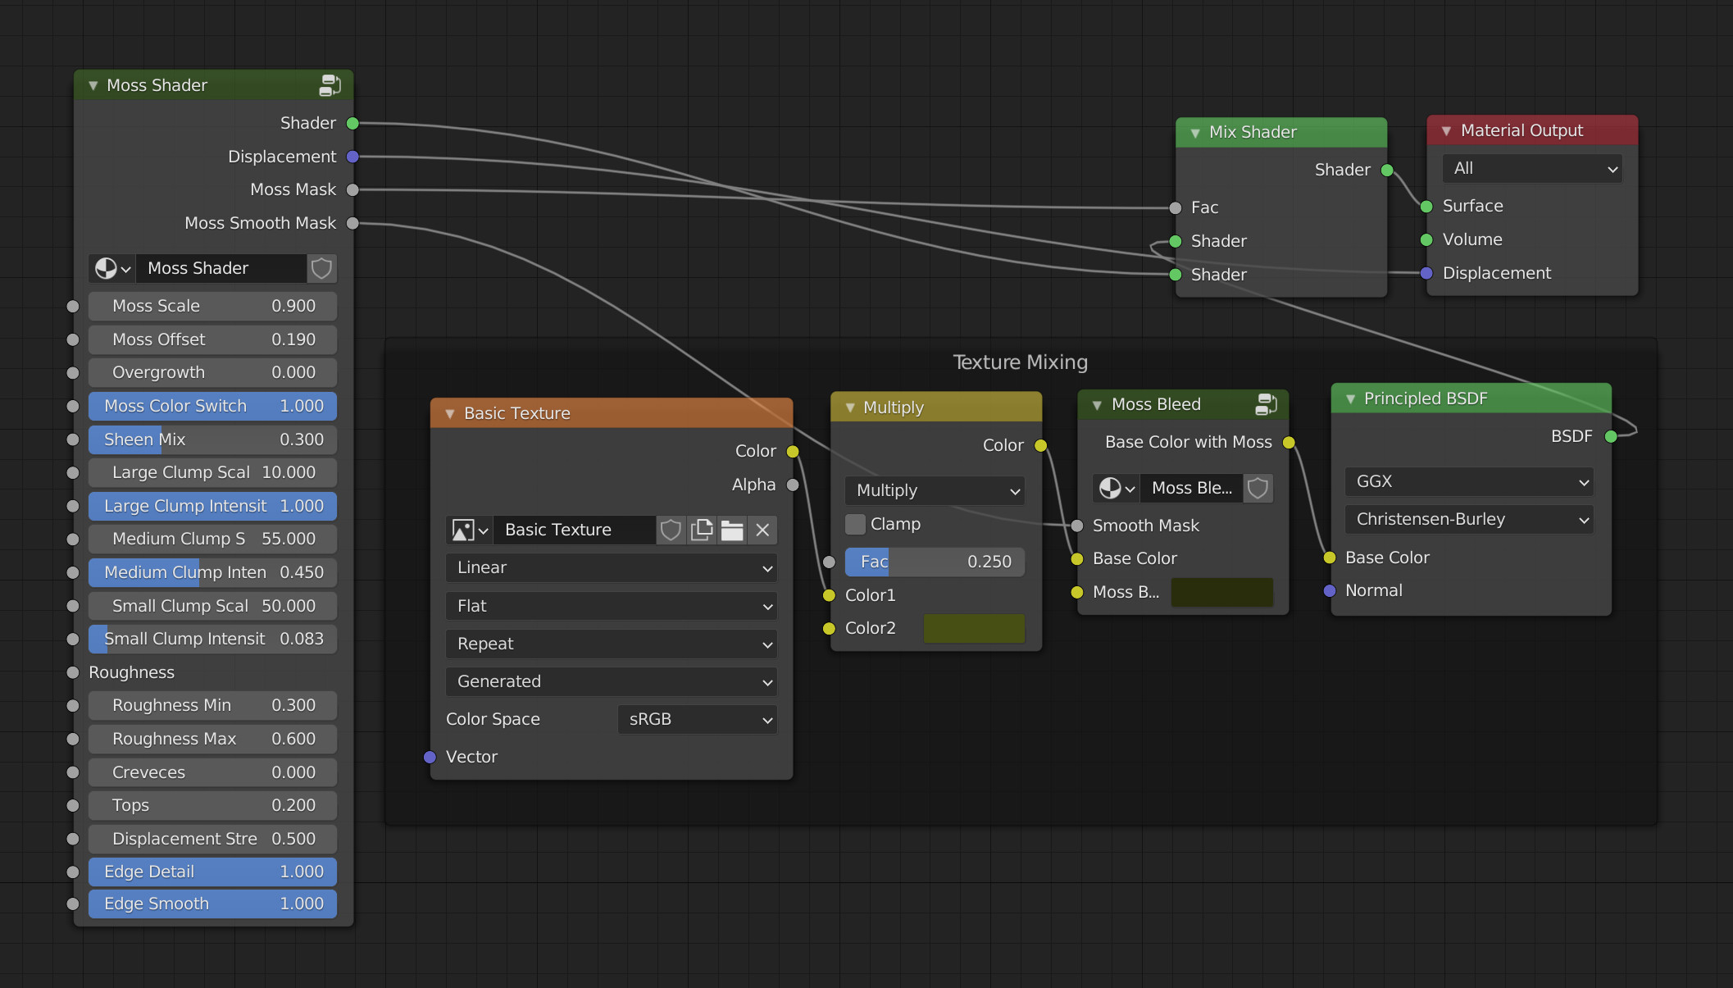Browse image datablocks in Basic Texture node
The height and width of the screenshot is (988, 1733).
click(471, 530)
